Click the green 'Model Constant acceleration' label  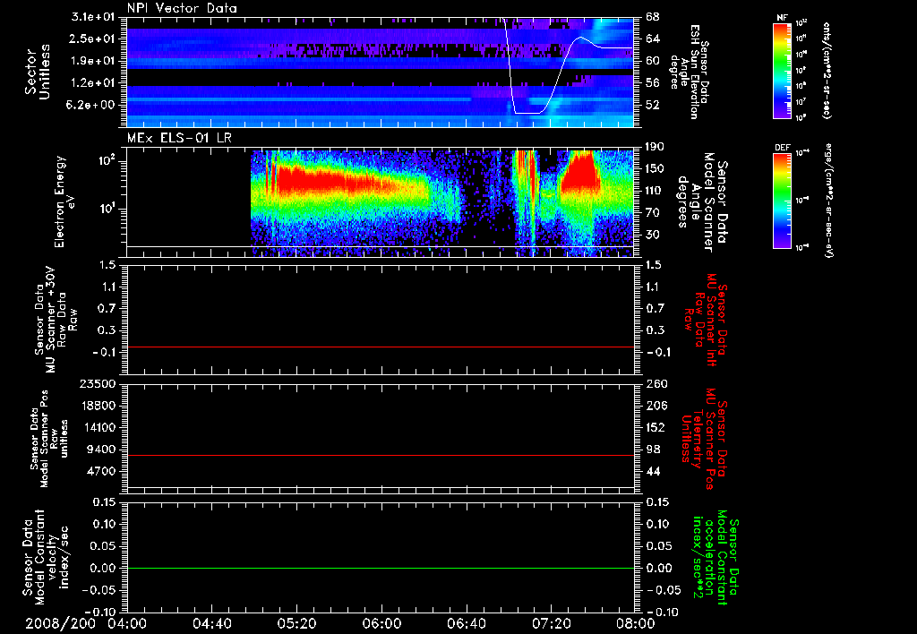coord(716,557)
